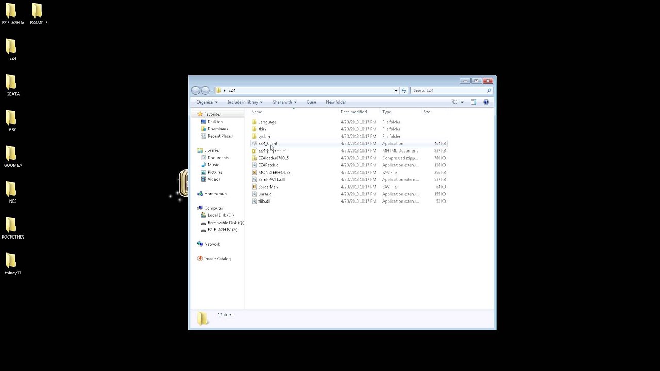Click the Forward navigation arrow
The width and height of the screenshot is (660, 371).
point(205,90)
